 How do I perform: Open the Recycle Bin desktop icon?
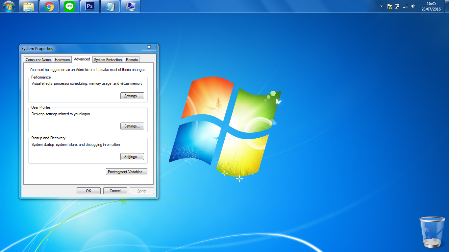click(432, 232)
